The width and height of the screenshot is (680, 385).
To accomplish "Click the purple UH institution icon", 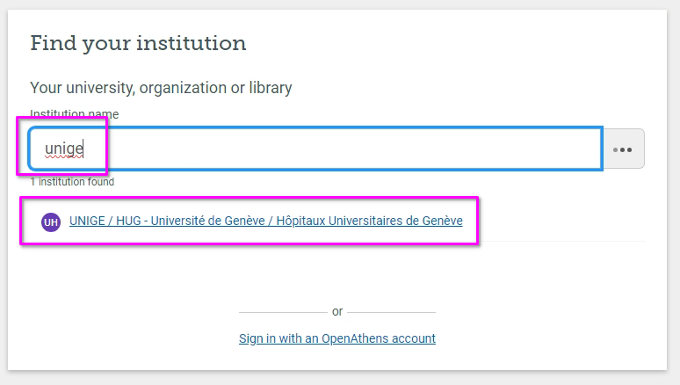I will click(x=51, y=222).
